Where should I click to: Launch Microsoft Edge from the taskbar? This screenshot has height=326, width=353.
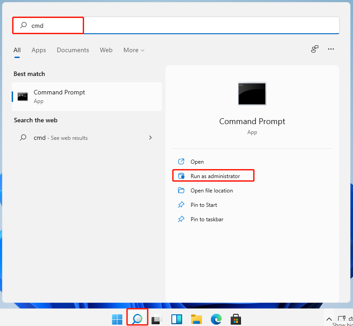(216, 319)
